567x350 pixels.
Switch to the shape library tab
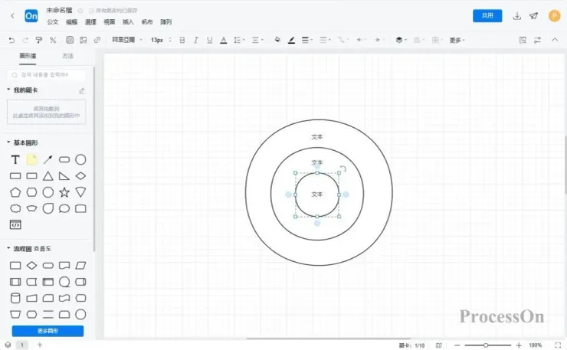28,56
